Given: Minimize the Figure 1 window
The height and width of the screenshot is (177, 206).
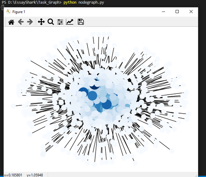Looking at the screenshot, I should coord(164,12).
